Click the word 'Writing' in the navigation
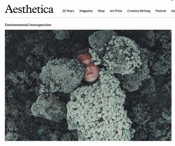This screenshot has width=175, height=146. (x=145, y=11)
